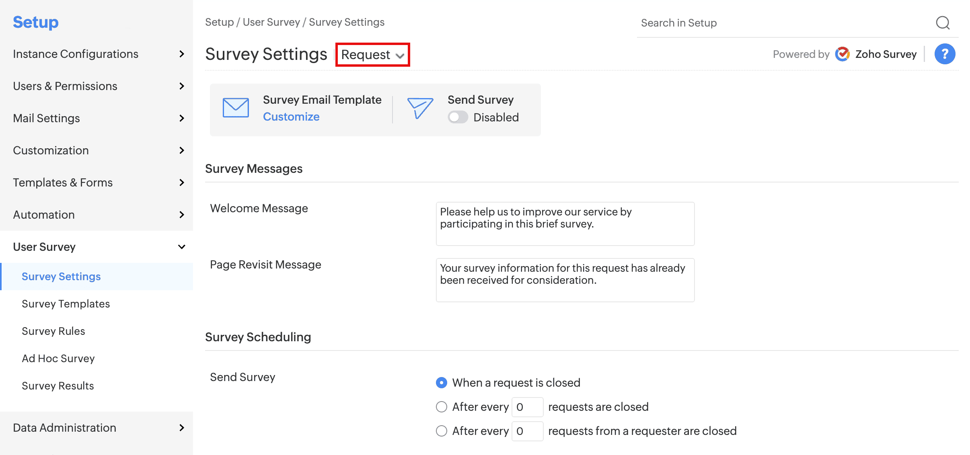Click the Send Survey paper plane icon
This screenshot has width=970, height=455.
420,108
